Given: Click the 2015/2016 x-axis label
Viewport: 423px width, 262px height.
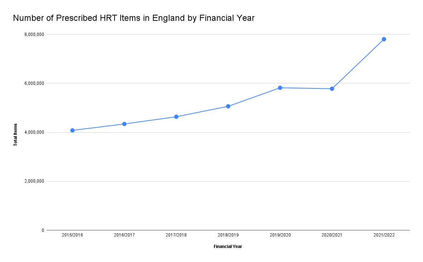Looking at the screenshot, I should point(72,235).
